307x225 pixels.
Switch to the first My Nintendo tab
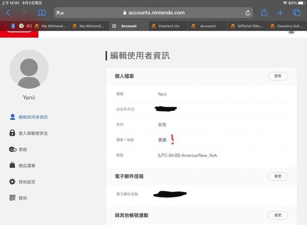50,26
